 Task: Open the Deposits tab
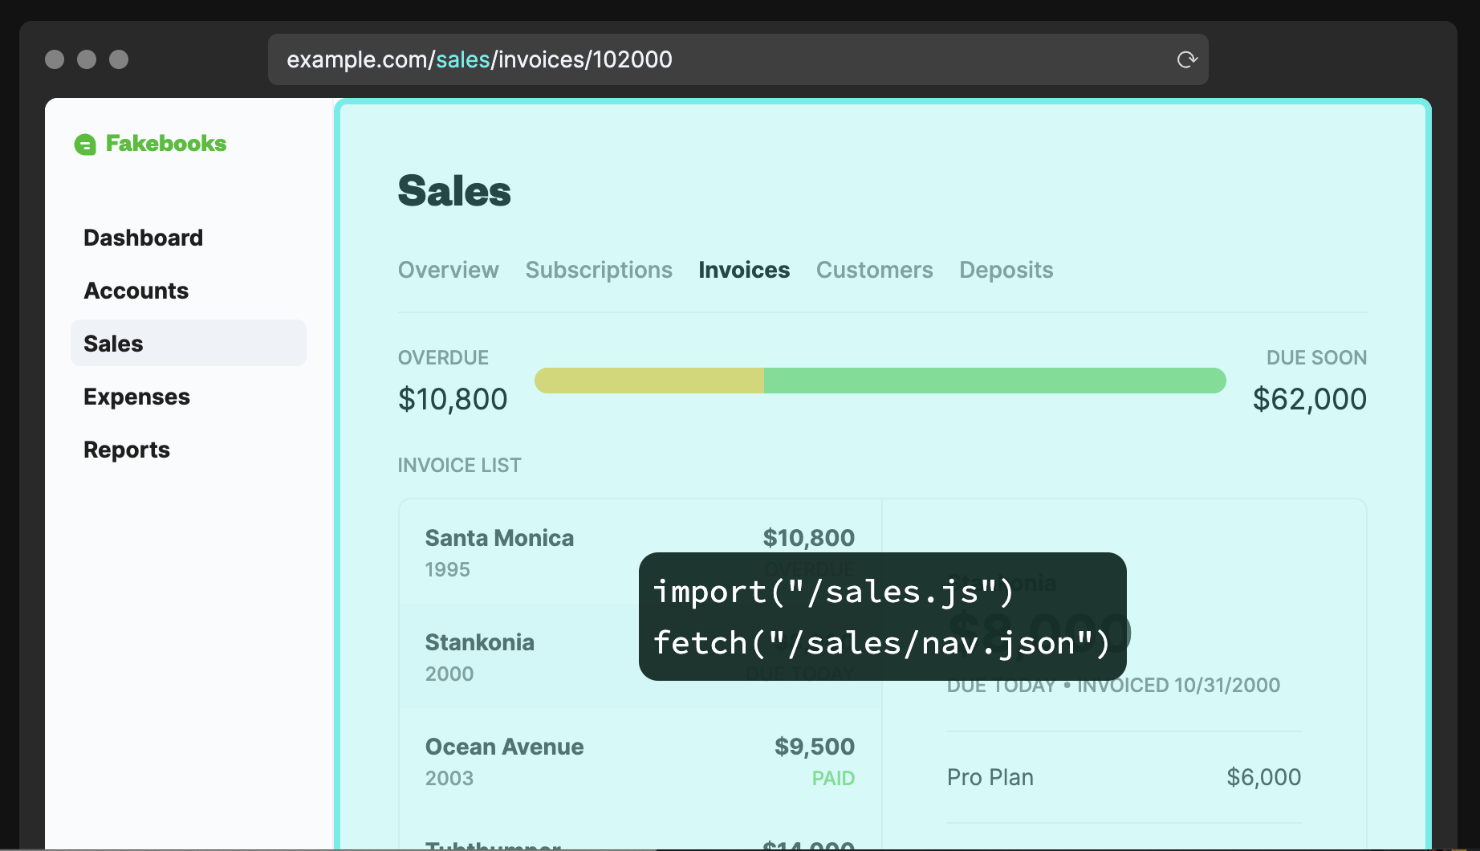point(1006,270)
